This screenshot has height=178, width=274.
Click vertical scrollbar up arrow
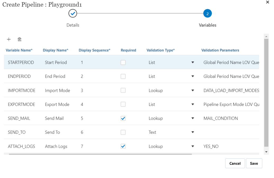point(266,37)
